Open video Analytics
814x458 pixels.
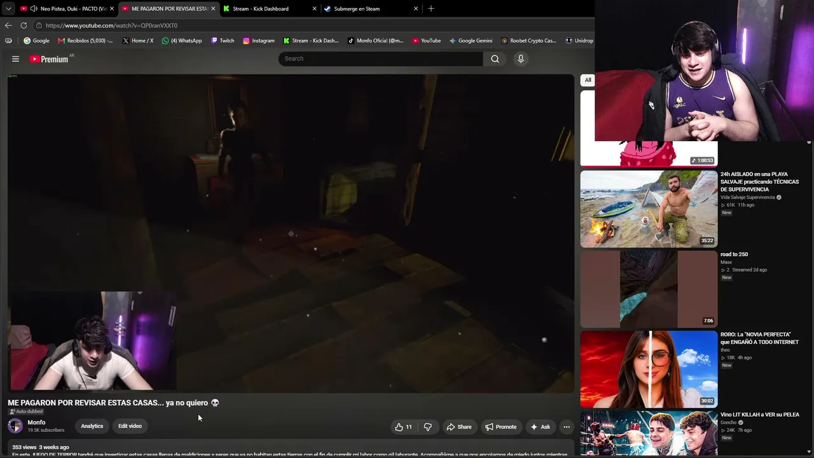[92, 426]
